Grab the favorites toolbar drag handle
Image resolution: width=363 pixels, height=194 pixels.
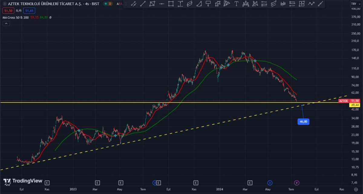tap(126, 4)
